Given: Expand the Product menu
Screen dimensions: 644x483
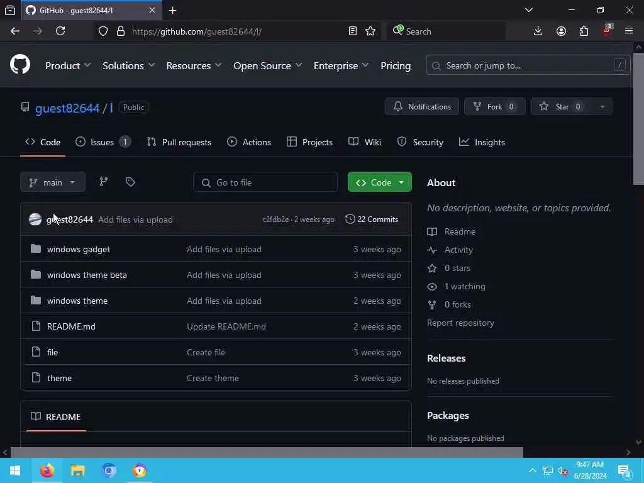Looking at the screenshot, I should (68, 65).
